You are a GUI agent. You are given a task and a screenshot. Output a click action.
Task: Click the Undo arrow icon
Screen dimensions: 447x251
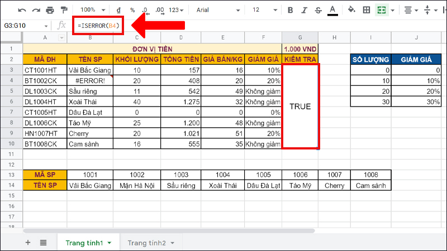point(22,10)
